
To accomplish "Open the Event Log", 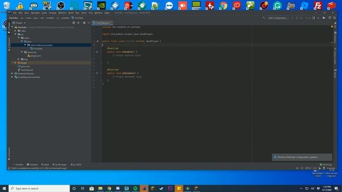I will 325,165.
